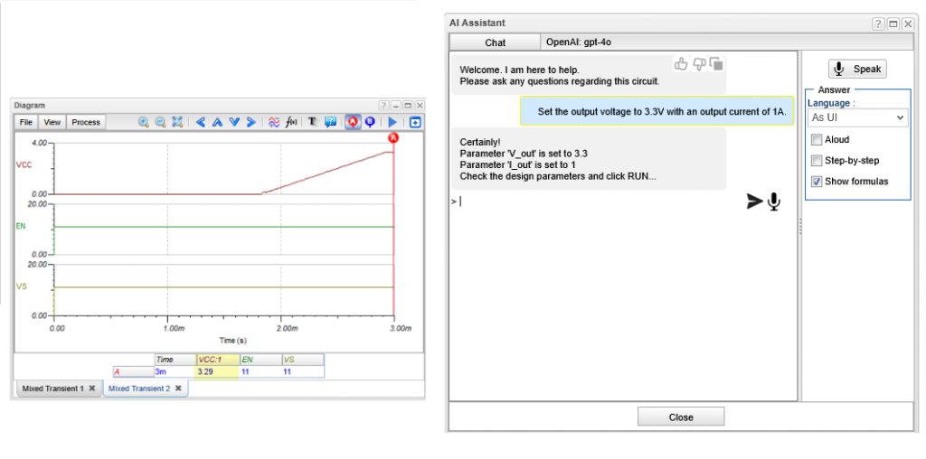Image resolution: width=926 pixels, height=459 pixels.
Task: Click red cursor A marker on diagram
Action: (x=393, y=137)
